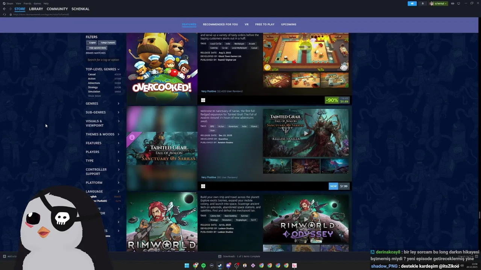The height and width of the screenshot is (270, 481).
Task: Expand the Features filter section
Action: pos(103,143)
